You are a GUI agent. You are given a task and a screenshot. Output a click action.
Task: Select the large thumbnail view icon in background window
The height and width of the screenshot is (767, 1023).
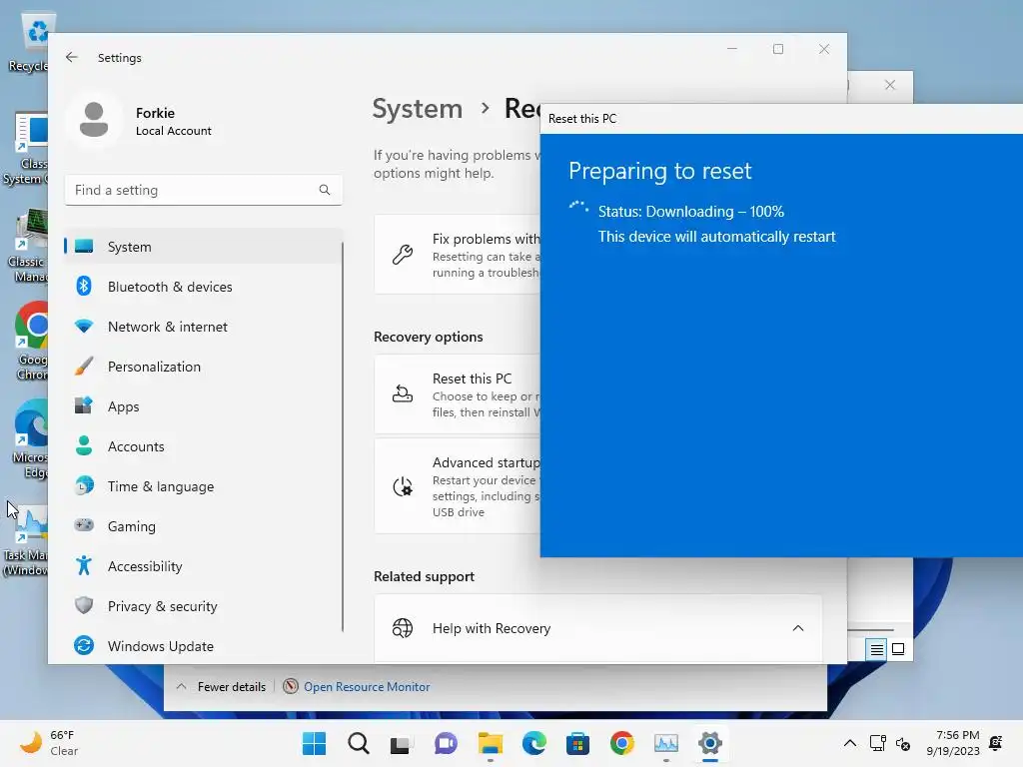click(898, 649)
